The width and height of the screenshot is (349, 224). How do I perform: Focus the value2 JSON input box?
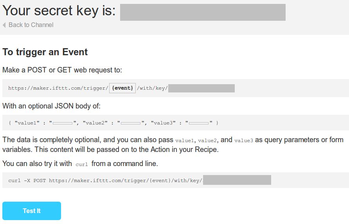pos(131,123)
